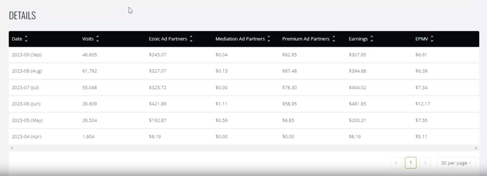Select the 2023-06 (Jun) row
The image size is (487, 176).
click(244, 104)
